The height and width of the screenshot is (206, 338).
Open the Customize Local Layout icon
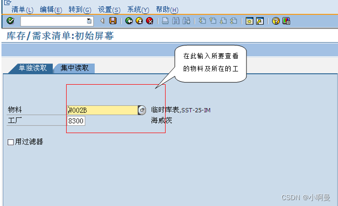point(286,21)
